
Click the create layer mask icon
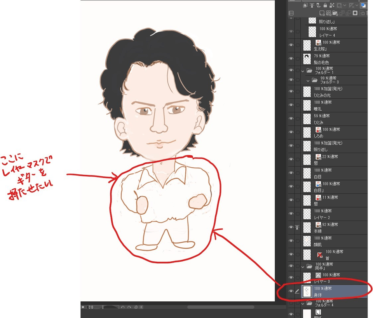click(x=355, y=13)
